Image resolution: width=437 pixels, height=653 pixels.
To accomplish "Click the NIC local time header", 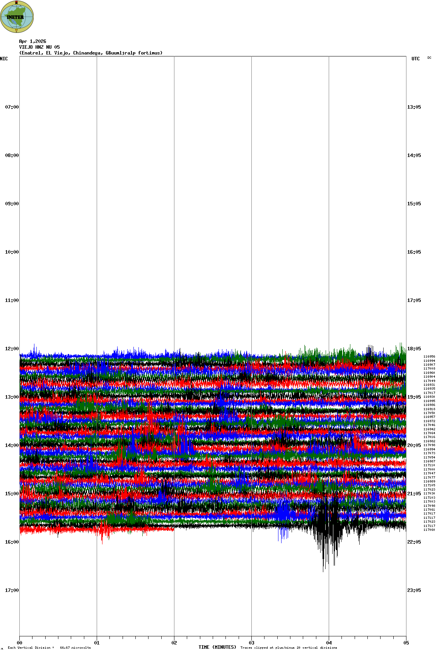I will click(x=4, y=59).
